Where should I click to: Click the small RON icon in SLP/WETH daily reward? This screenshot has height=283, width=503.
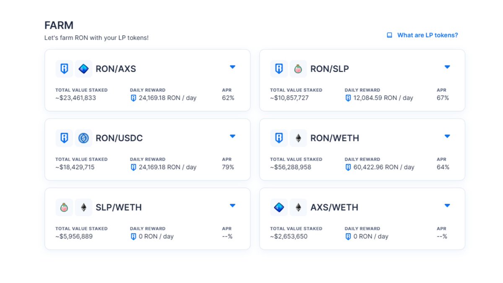click(x=133, y=236)
